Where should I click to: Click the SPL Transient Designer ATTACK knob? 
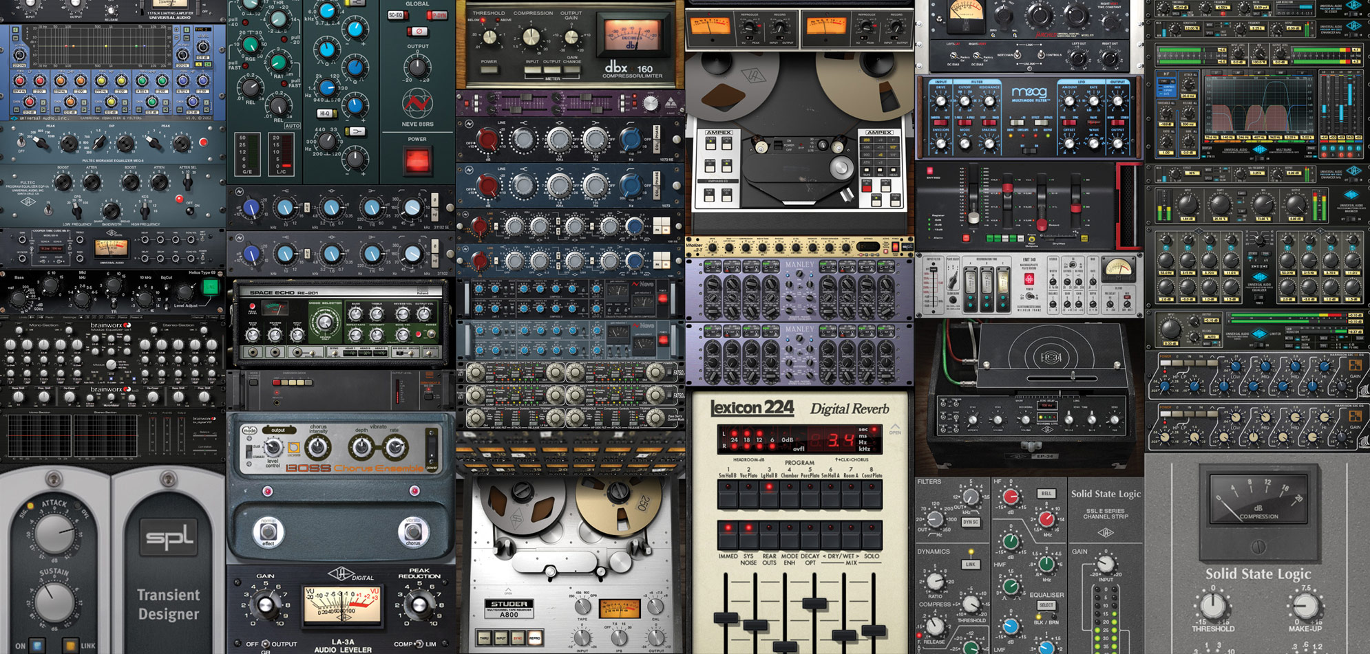[x=55, y=532]
